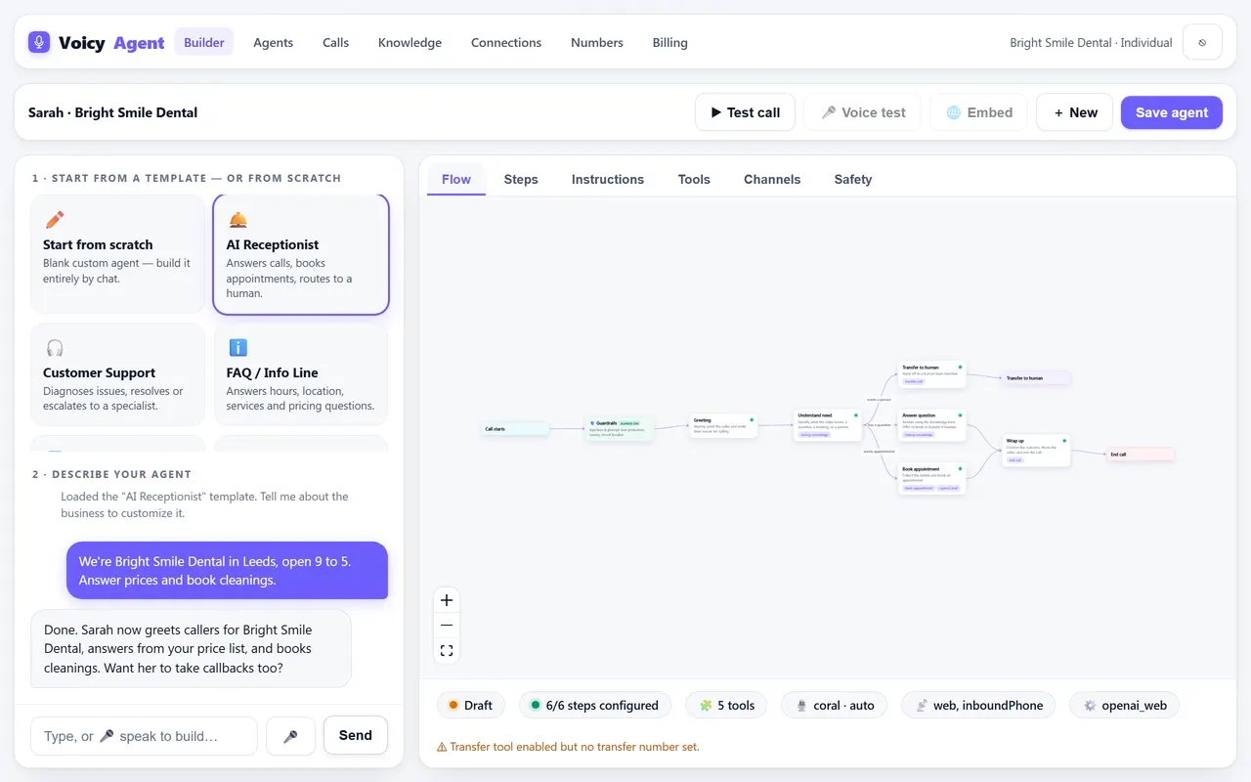Zoom in on the flow canvas
The image size is (1251, 782).
click(447, 600)
